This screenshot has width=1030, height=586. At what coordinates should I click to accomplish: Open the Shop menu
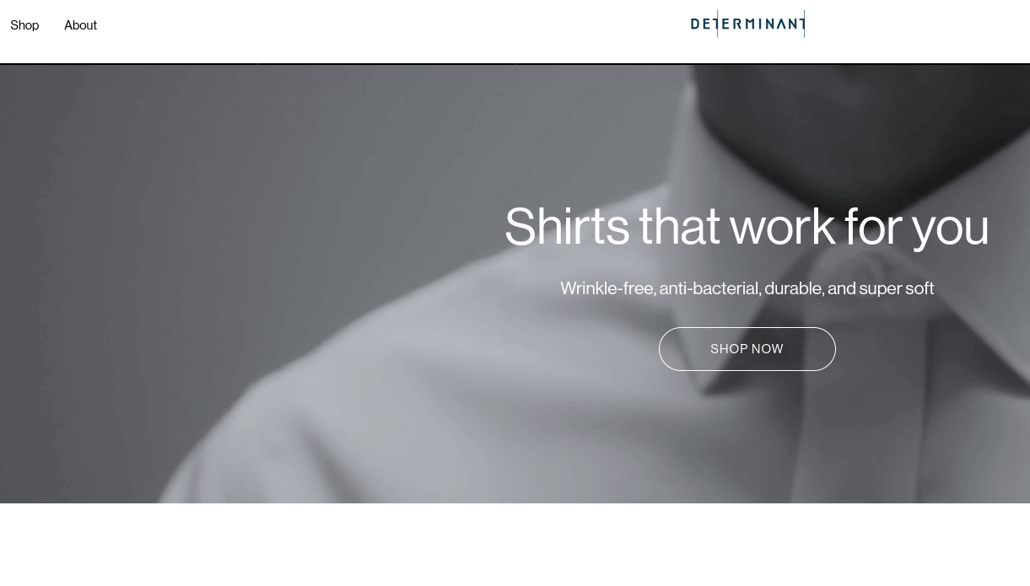coord(24,25)
